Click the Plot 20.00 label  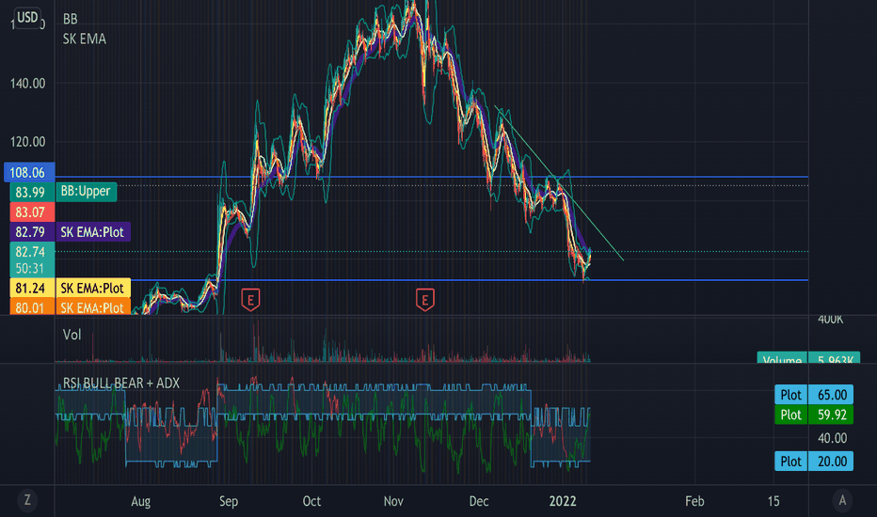[814, 462]
